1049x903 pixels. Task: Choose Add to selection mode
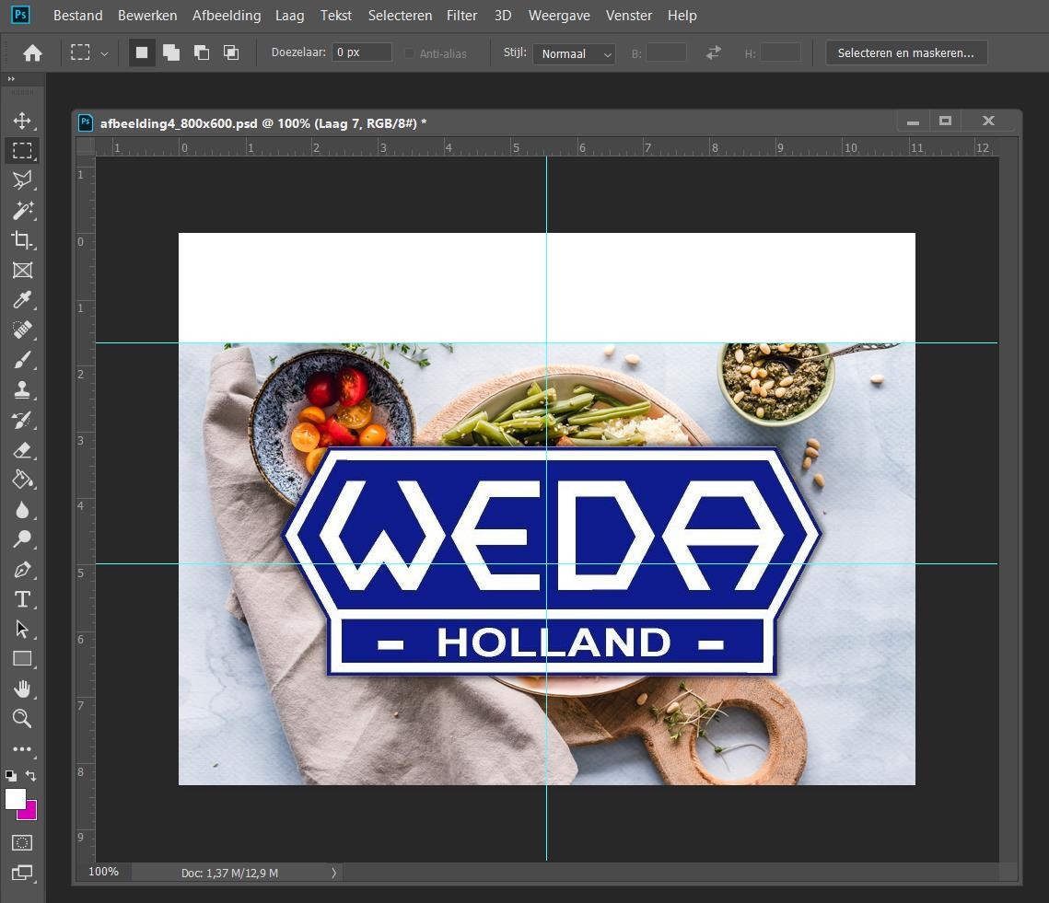click(171, 52)
